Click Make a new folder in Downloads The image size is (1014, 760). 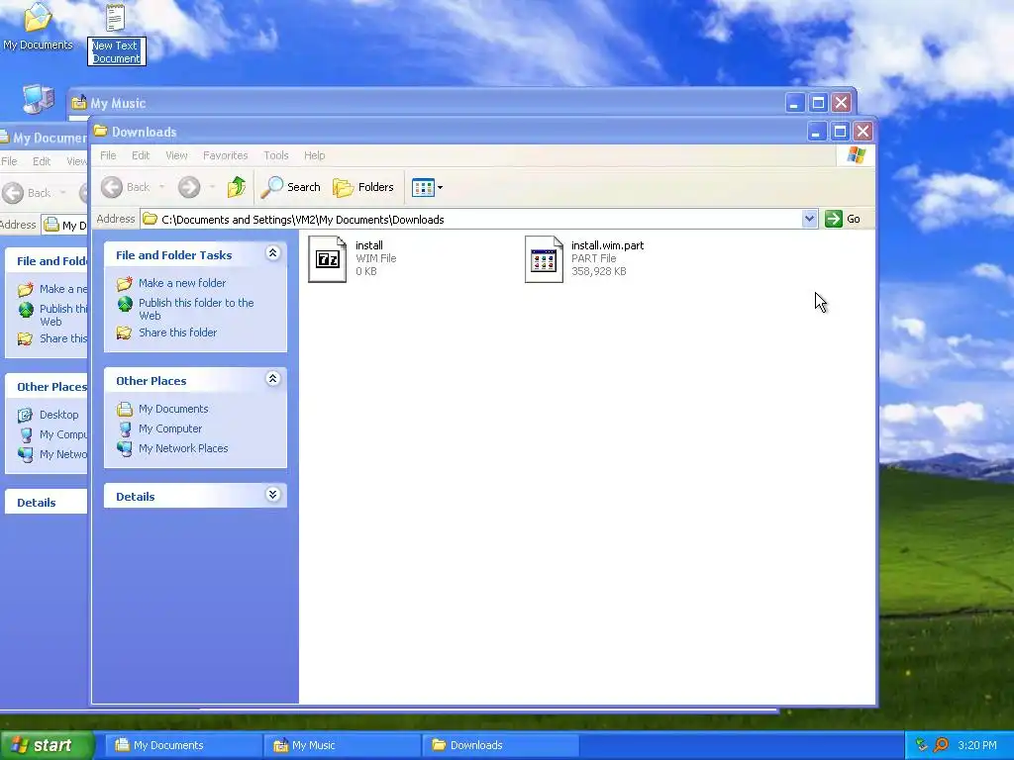182,283
